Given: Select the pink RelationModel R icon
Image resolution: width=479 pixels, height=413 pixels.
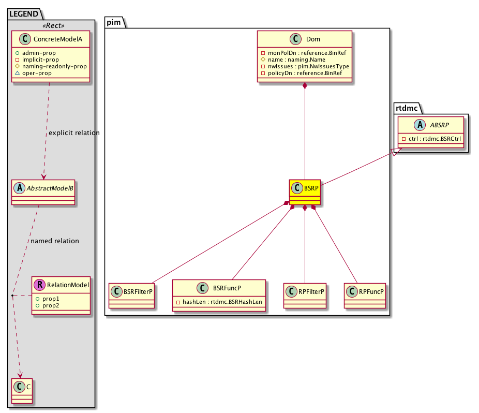Looking at the screenshot, I should [x=39, y=284].
